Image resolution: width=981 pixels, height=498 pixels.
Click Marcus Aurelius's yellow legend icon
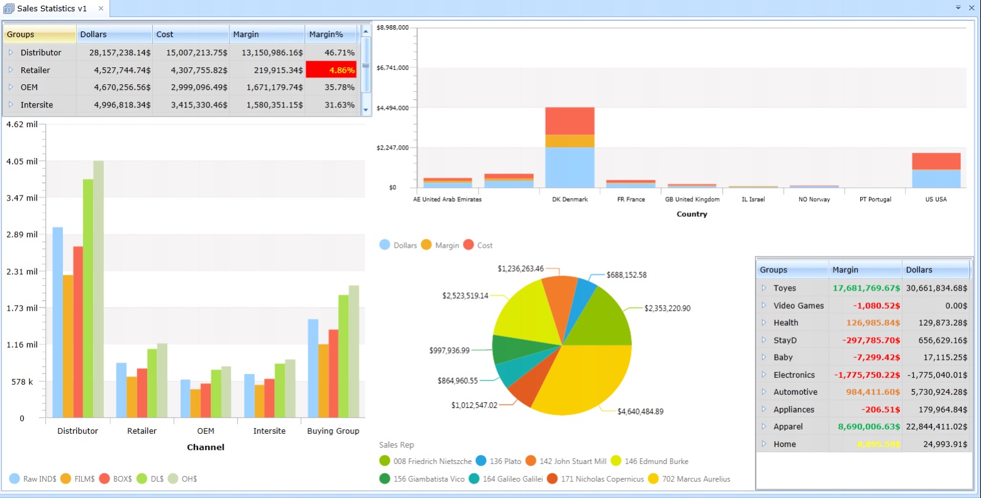(x=652, y=479)
